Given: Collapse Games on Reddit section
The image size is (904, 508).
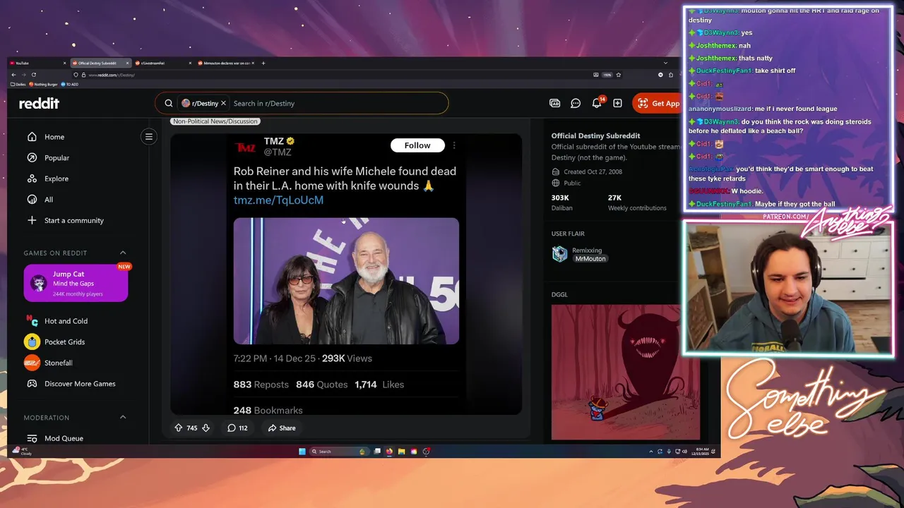Looking at the screenshot, I should tap(123, 253).
